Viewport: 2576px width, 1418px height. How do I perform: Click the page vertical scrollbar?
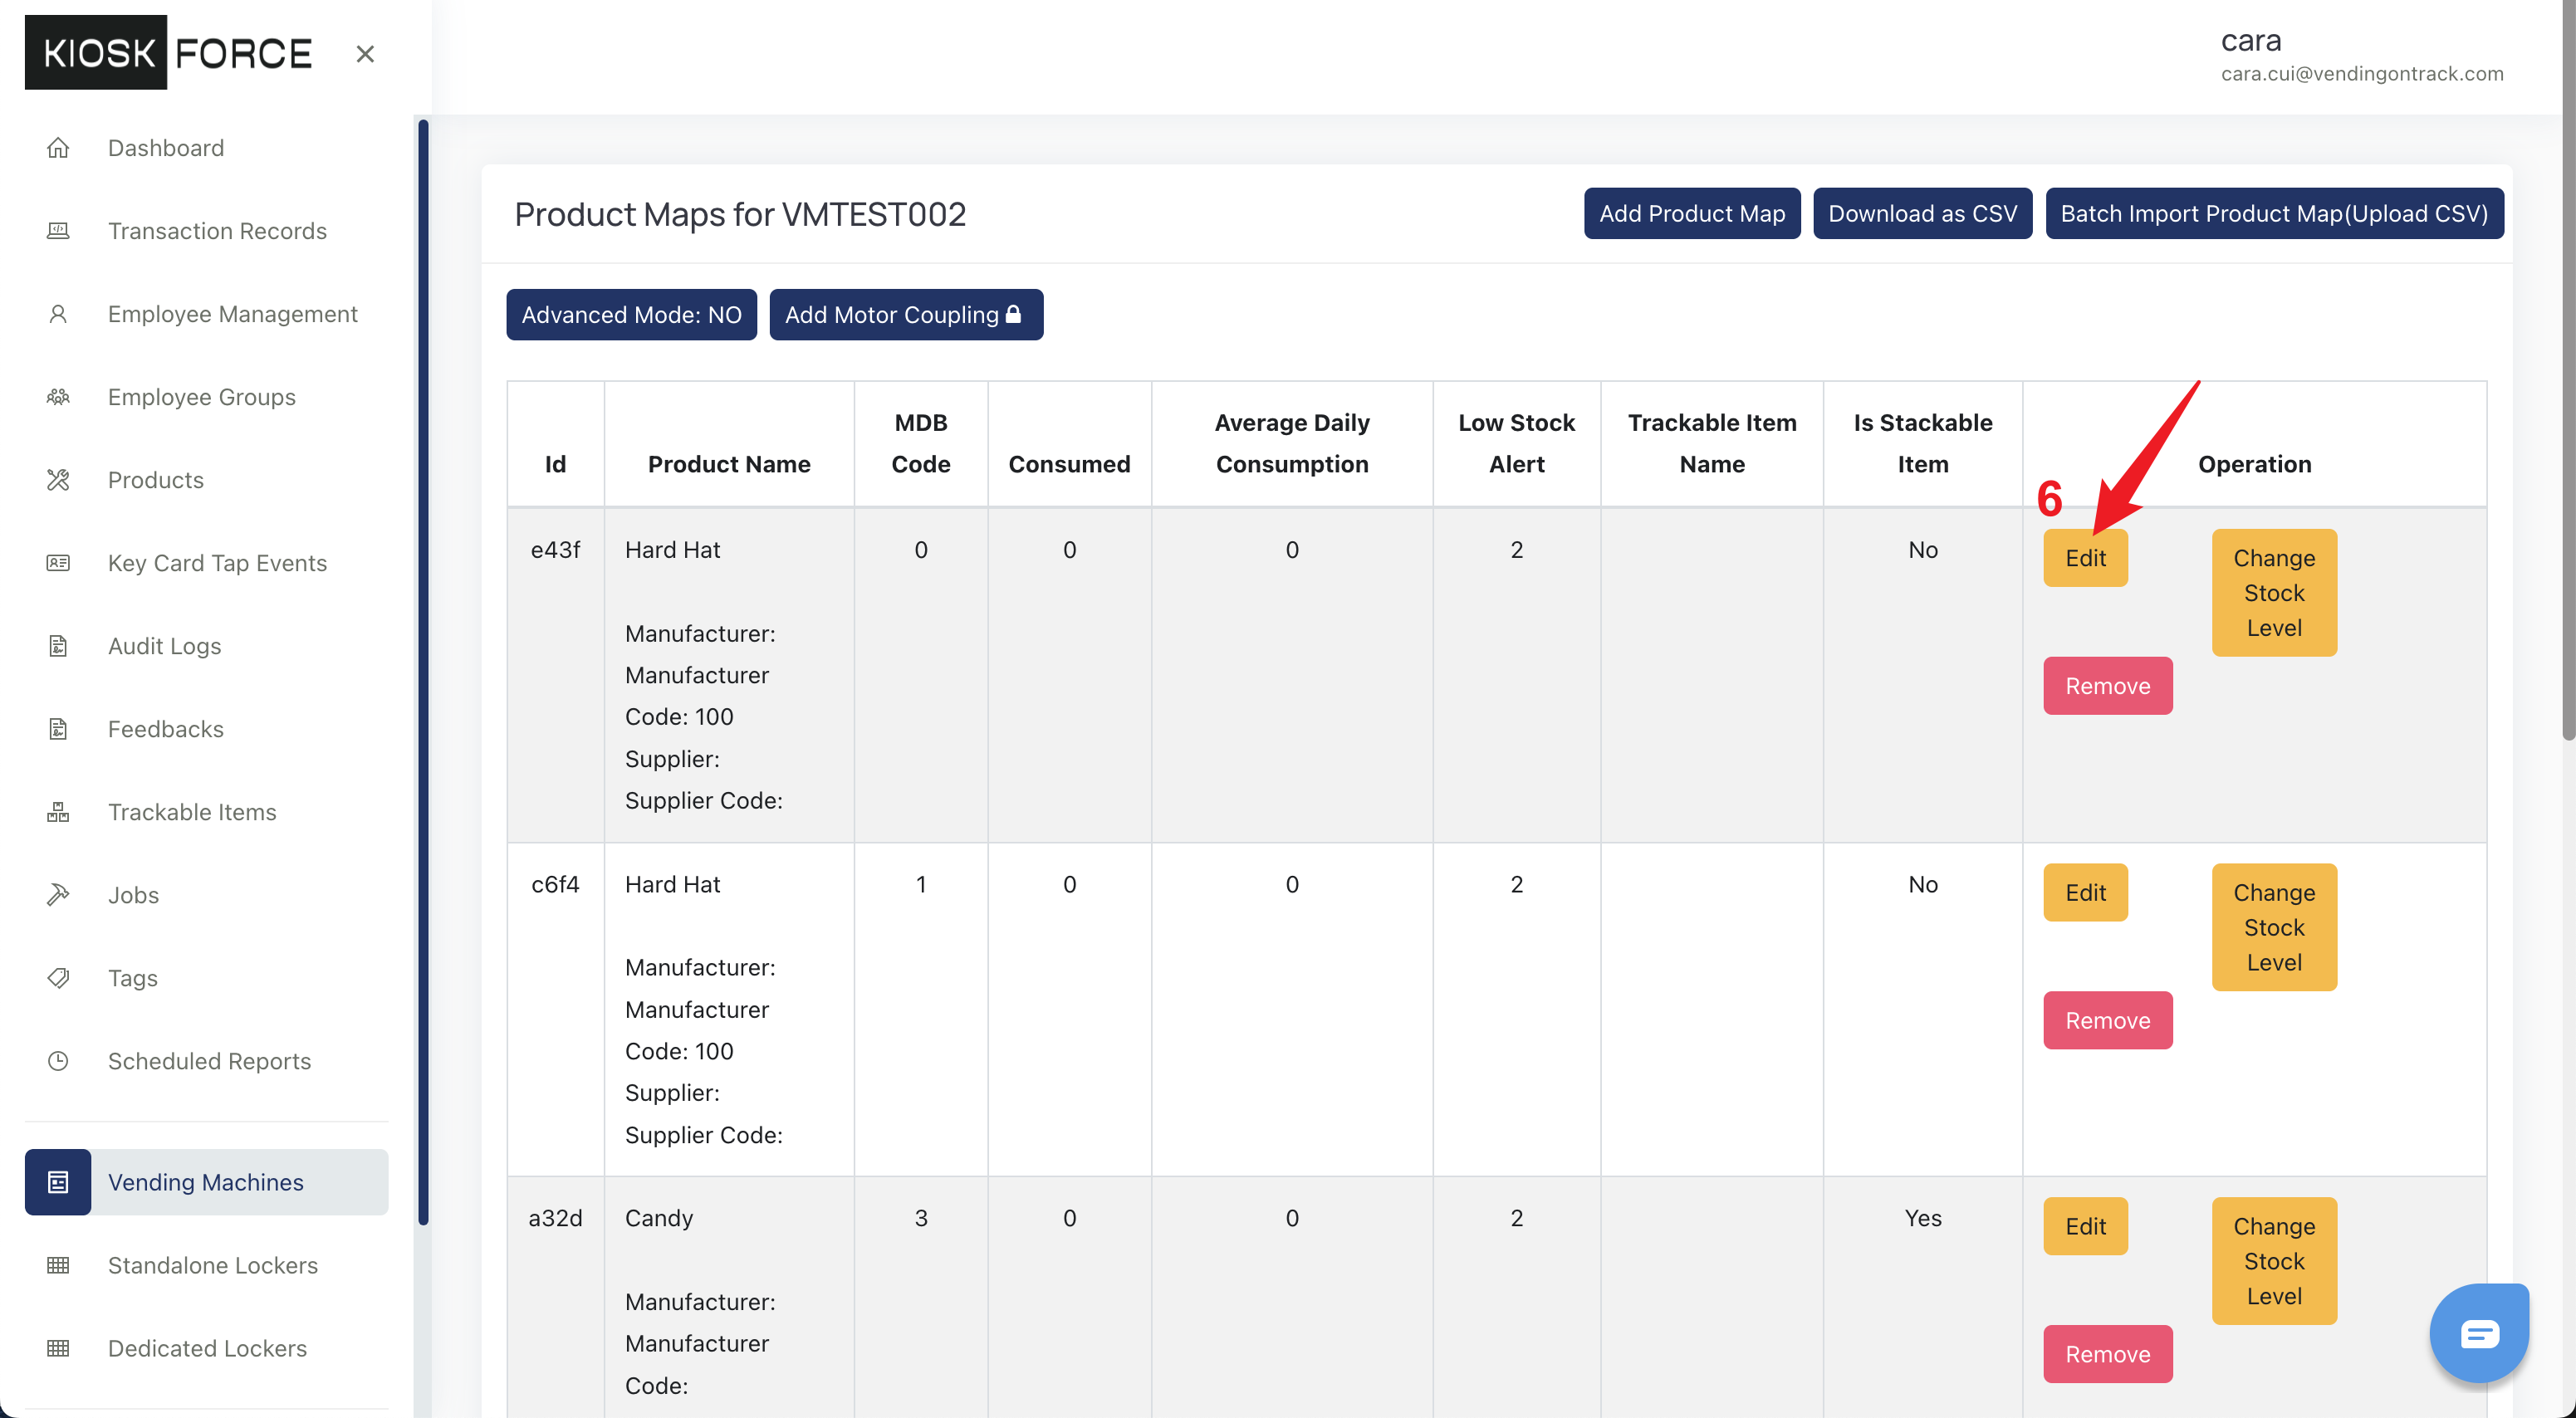click(2568, 370)
